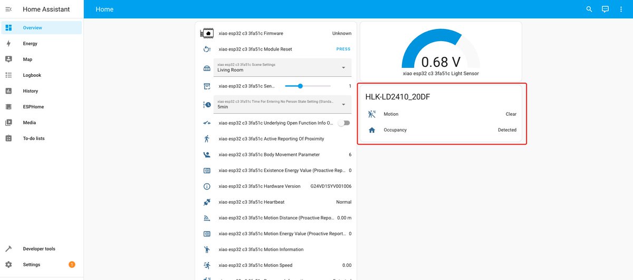Screen dimensions: 633x280
Task: Toggle Underlying Open Function Info Output switch
Action: pyautogui.click(x=344, y=123)
